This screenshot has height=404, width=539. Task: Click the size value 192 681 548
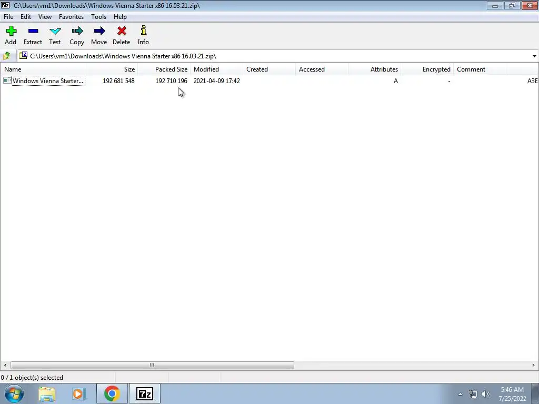tap(118, 80)
